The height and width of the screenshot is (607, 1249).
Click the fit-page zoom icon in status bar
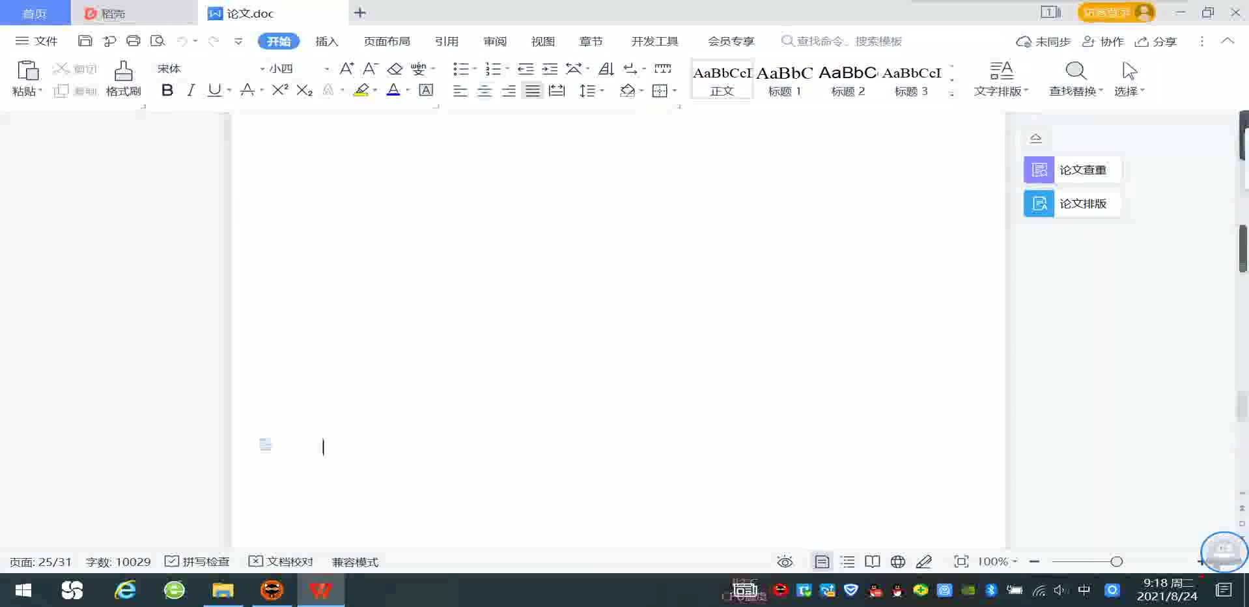coord(961,561)
